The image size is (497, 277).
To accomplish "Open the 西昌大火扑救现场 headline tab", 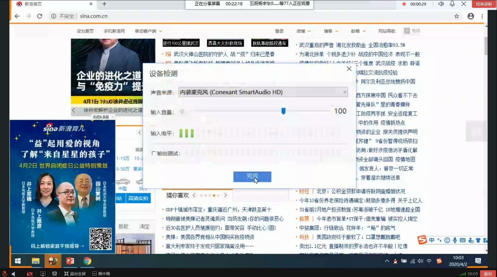I will [225, 43].
